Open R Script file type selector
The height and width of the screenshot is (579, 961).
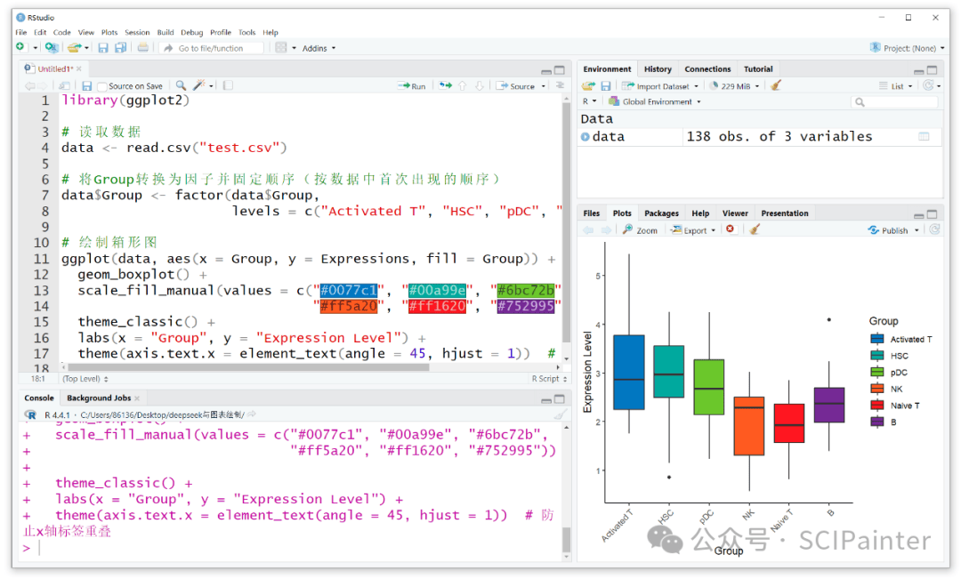pyautogui.click(x=548, y=379)
